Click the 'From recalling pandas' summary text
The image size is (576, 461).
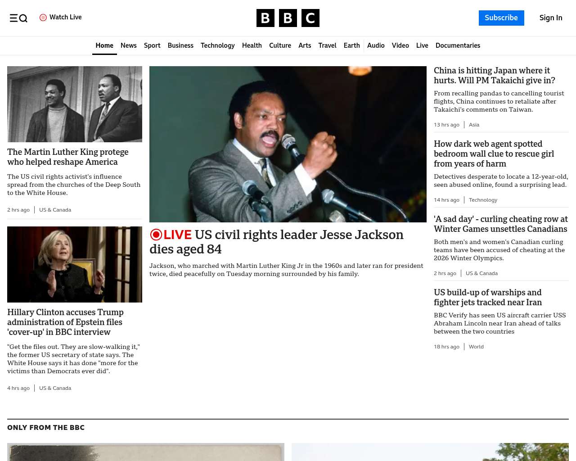[x=499, y=101]
